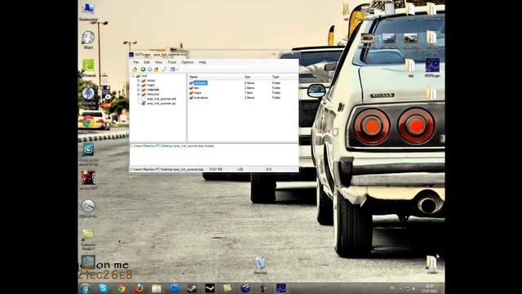Open Windows Explorer from the taskbar
The height and width of the screenshot is (294, 522).
[x=157, y=288]
